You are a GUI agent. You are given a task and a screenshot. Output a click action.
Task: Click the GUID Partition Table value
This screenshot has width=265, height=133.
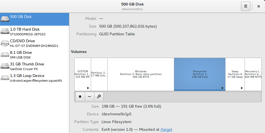tap(117, 34)
